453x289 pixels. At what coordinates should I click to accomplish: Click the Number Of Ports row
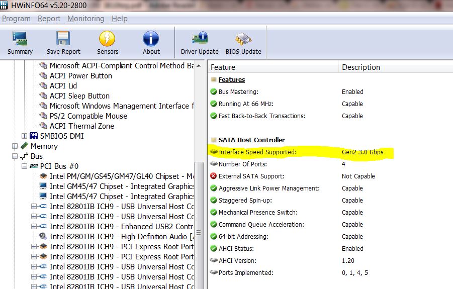pyautogui.click(x=329, y=164)
